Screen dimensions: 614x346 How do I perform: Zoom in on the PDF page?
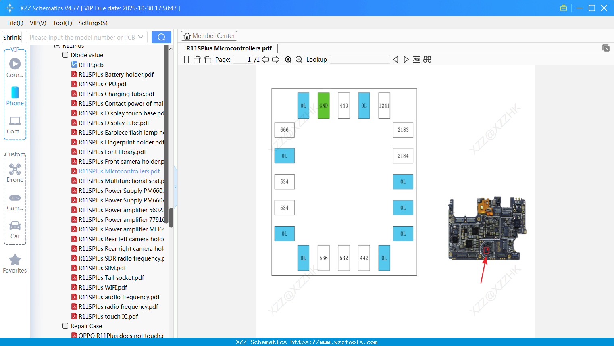click(x=288, y=59)
